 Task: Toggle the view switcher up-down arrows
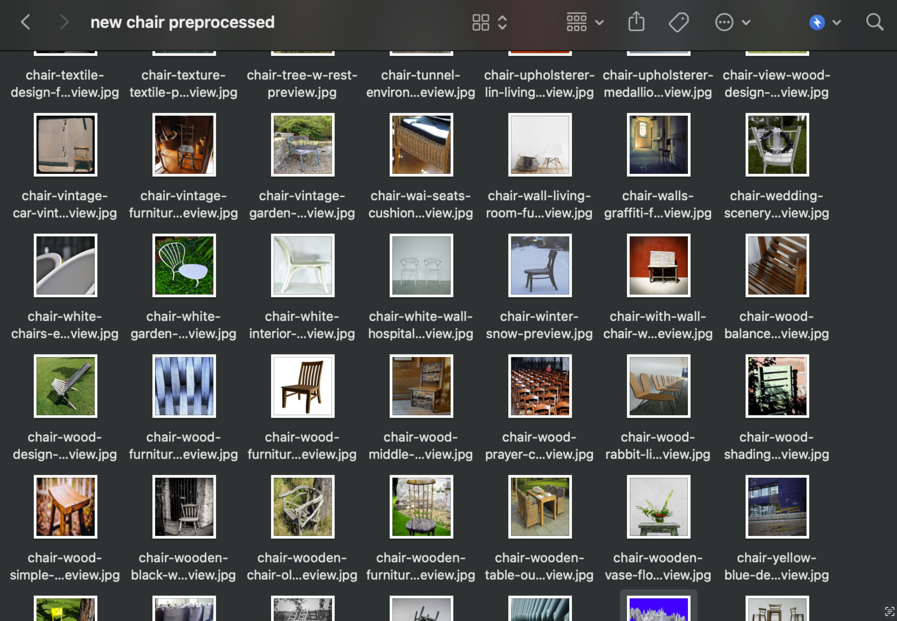tap(503, 22)
